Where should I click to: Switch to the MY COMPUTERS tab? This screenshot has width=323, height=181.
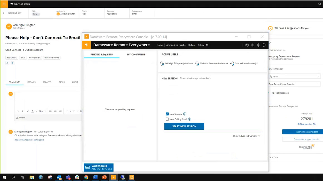tap(136, 54)
